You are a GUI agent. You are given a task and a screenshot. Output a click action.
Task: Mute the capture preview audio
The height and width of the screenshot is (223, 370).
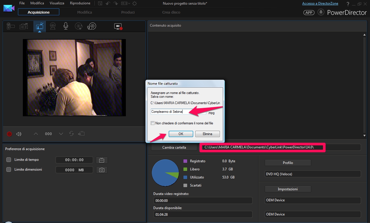point(19,134)
